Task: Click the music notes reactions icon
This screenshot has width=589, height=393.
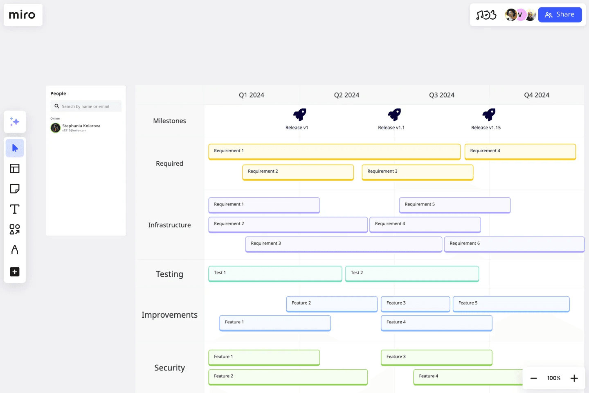Action: click(x=486, y=15)
